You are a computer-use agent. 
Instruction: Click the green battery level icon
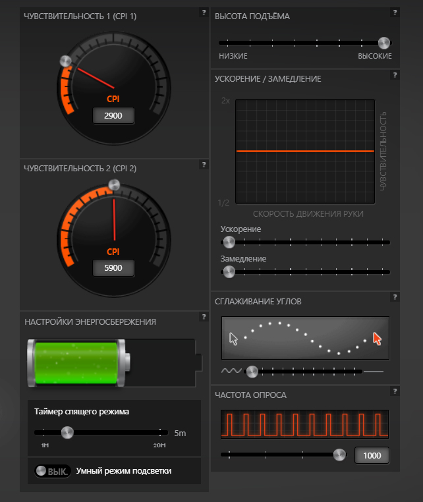[78, 363]
